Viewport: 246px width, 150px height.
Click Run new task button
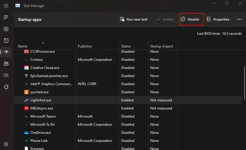tap(134, 19)
